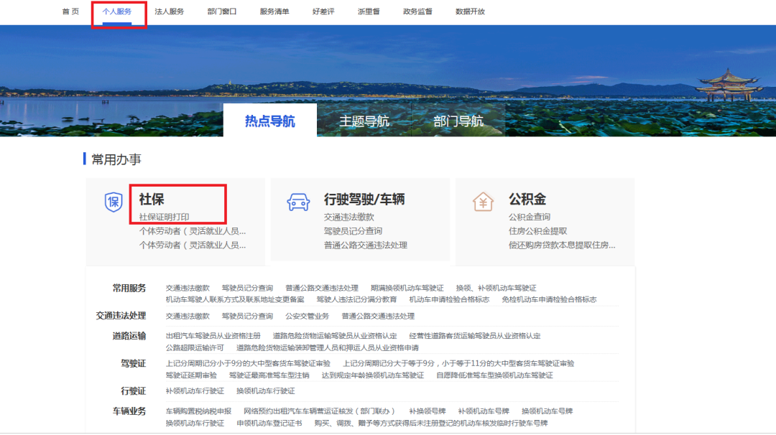Click the 社保 shield icon
This screenshot has height=435, width=776.
point(114,202)
